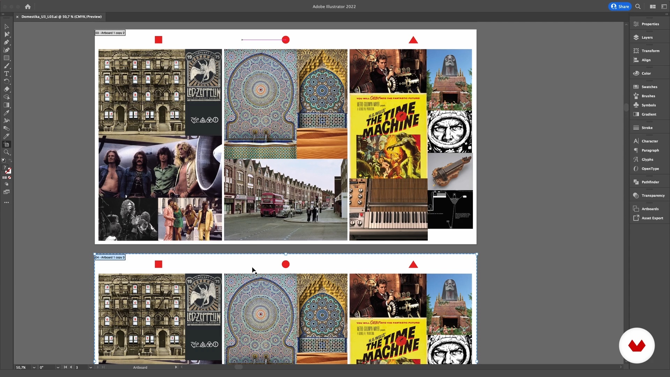Select the Selection tool arrow
Screen dimensions: 670x377
(6, 27)
